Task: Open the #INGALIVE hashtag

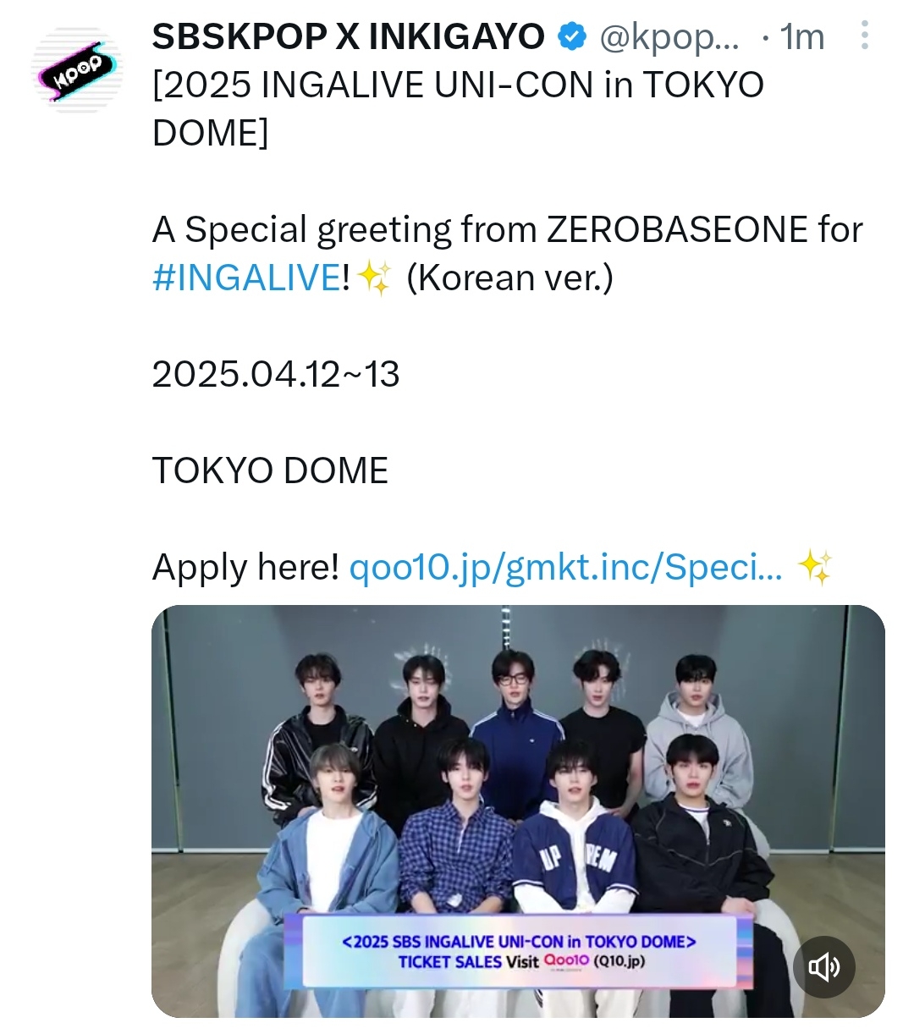Action: (x=247, y=278)
